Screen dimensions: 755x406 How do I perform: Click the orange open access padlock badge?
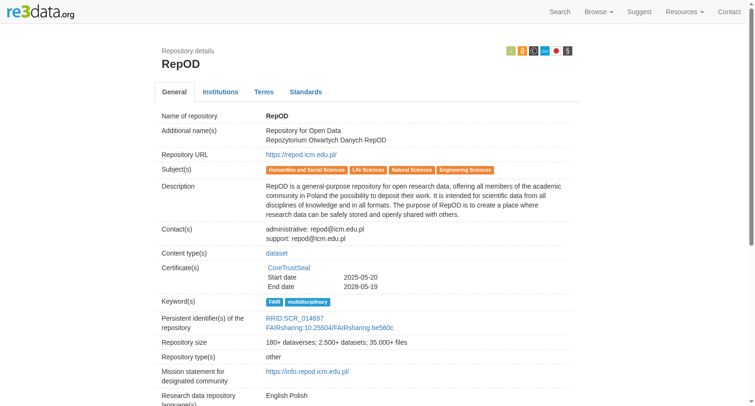[522, 51]
